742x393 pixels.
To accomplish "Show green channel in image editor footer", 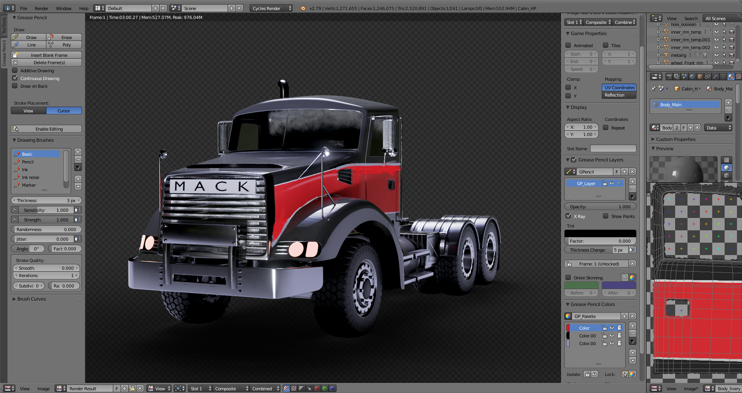I will [325, 388].
